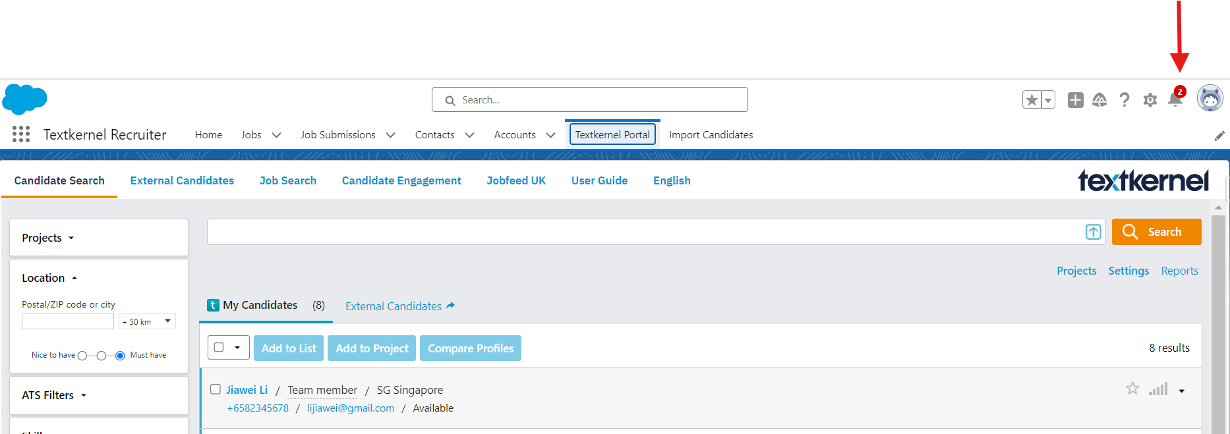
Task: Click the Salesforce cloud logo
Action: 25,99
